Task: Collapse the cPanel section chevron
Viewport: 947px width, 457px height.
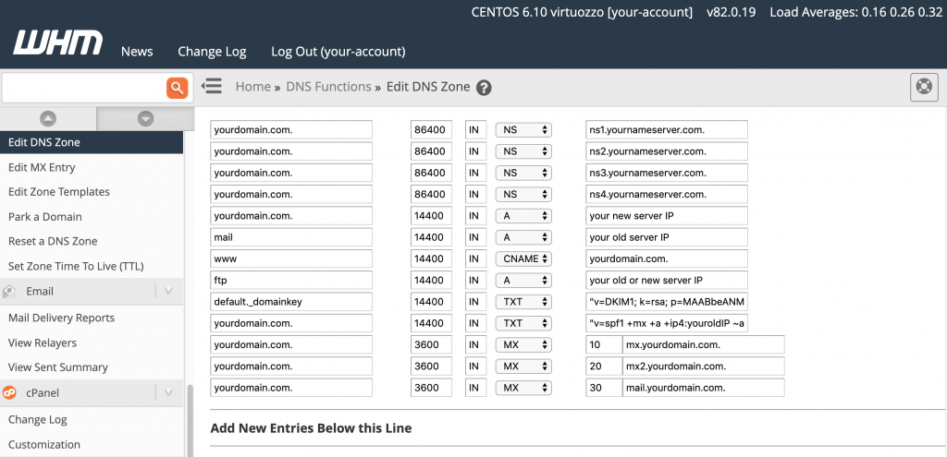Action: point(168,392)
